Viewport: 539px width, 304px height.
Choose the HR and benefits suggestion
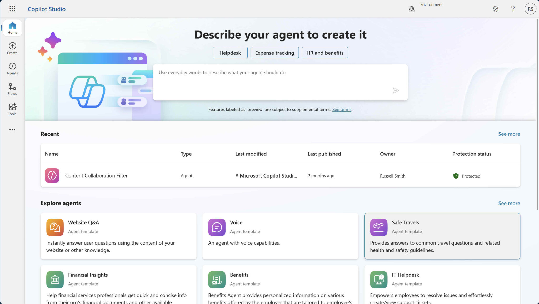pos(325,53)
